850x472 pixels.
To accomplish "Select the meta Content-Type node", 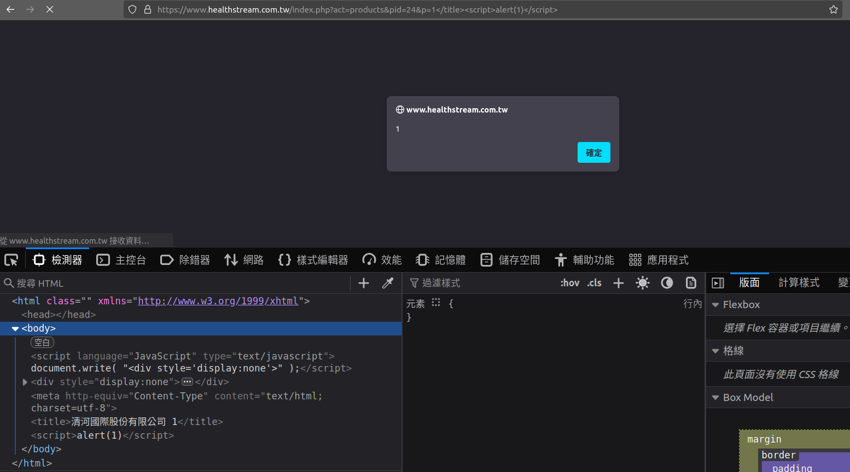I will (201, 402).
